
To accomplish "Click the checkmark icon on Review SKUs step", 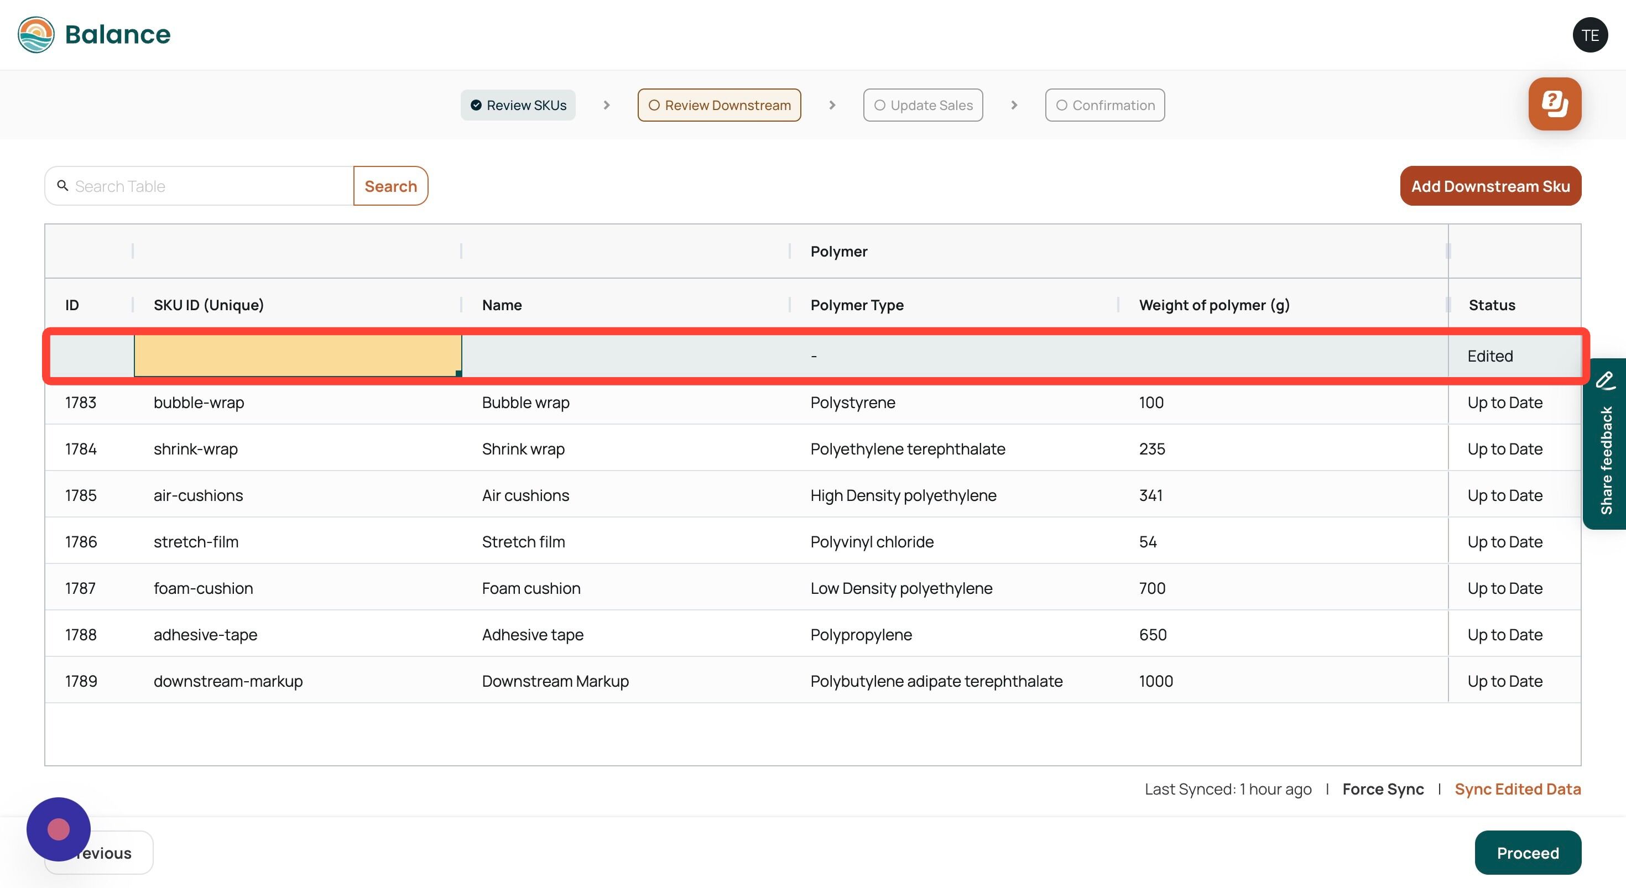I will 476,106.
